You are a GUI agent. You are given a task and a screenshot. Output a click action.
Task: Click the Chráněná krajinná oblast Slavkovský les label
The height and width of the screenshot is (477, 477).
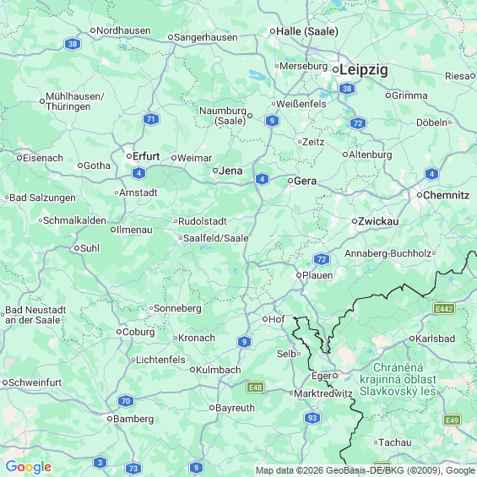pos(398,379)
